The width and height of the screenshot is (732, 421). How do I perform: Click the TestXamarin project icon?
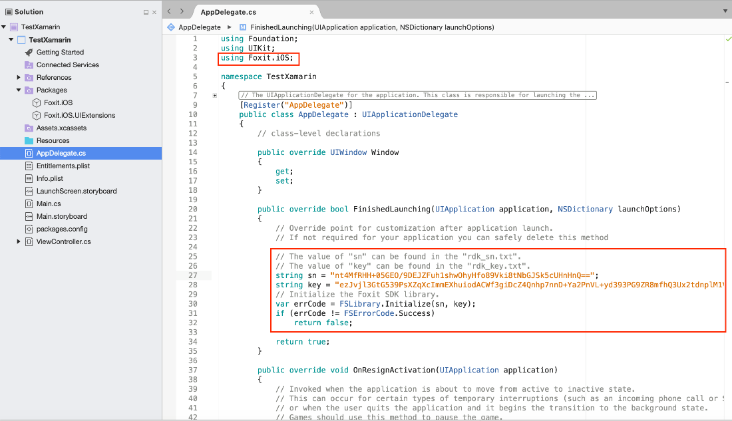(21, 40)
